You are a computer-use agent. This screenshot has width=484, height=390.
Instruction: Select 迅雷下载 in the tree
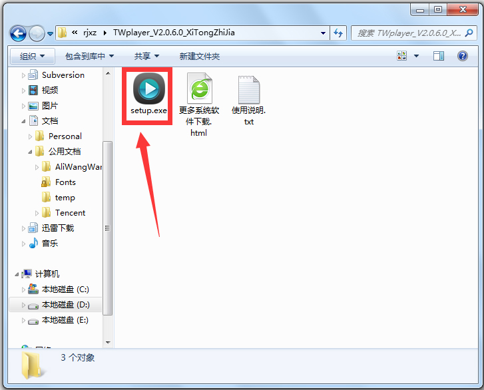tap(58, 228)
